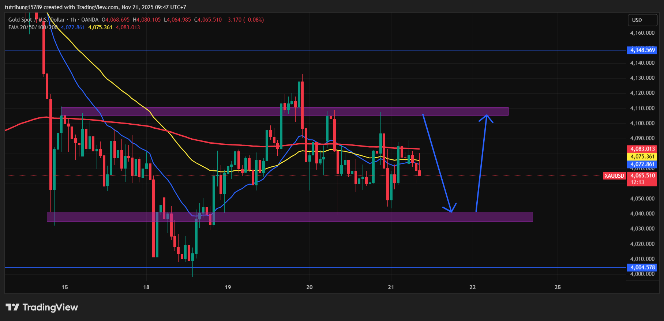Click the date label 22 on time axis

coord(473,287)
